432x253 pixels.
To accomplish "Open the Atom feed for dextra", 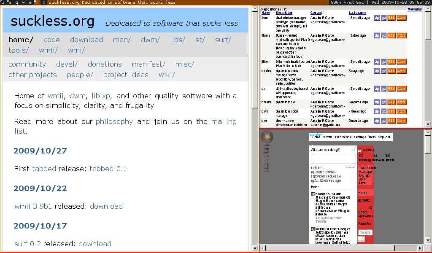I will point(401,71).
